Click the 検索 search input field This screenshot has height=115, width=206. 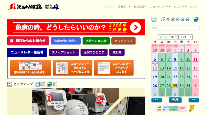[x=175, y=28]
